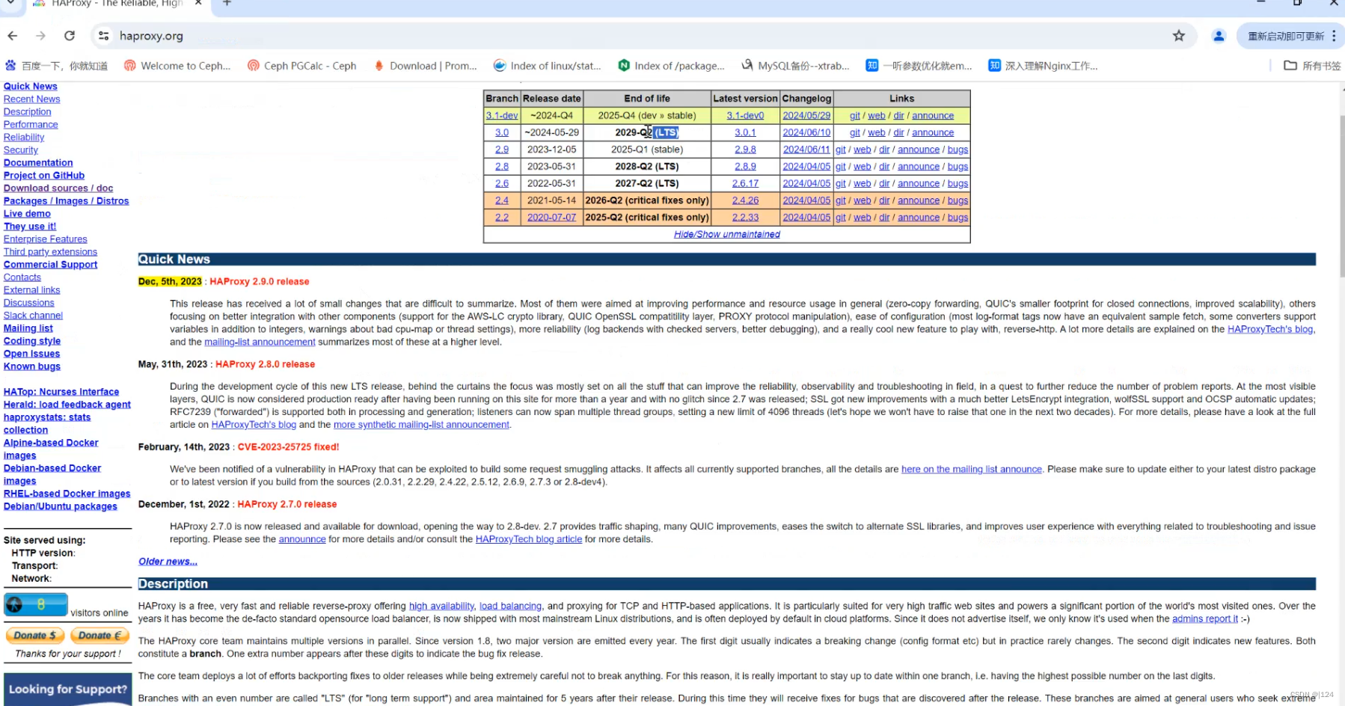Open the parameter optimization bookmark
The image size is (1345, 706).
pos(919,66)
